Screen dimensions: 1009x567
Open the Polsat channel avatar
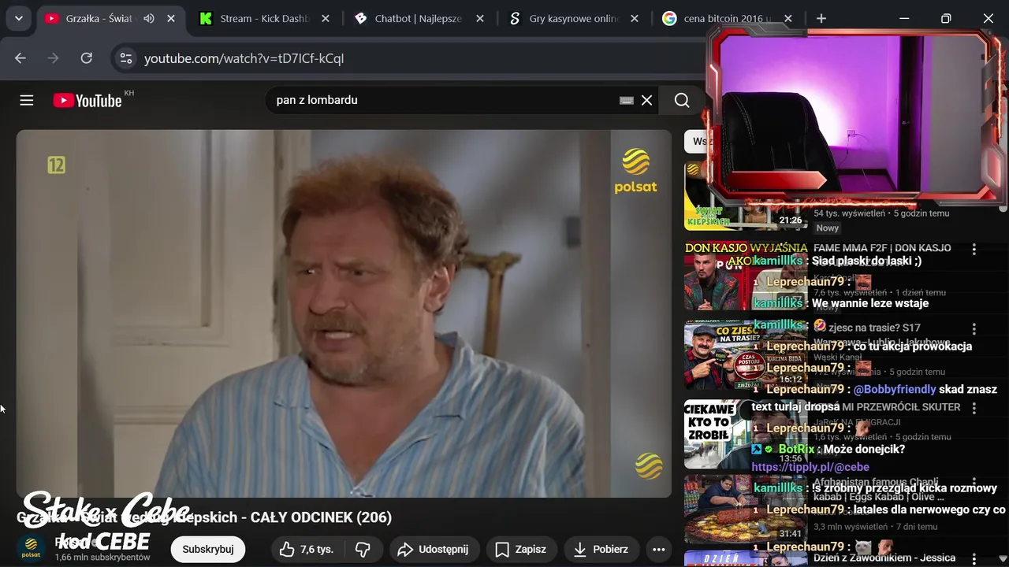click(32, 549)
